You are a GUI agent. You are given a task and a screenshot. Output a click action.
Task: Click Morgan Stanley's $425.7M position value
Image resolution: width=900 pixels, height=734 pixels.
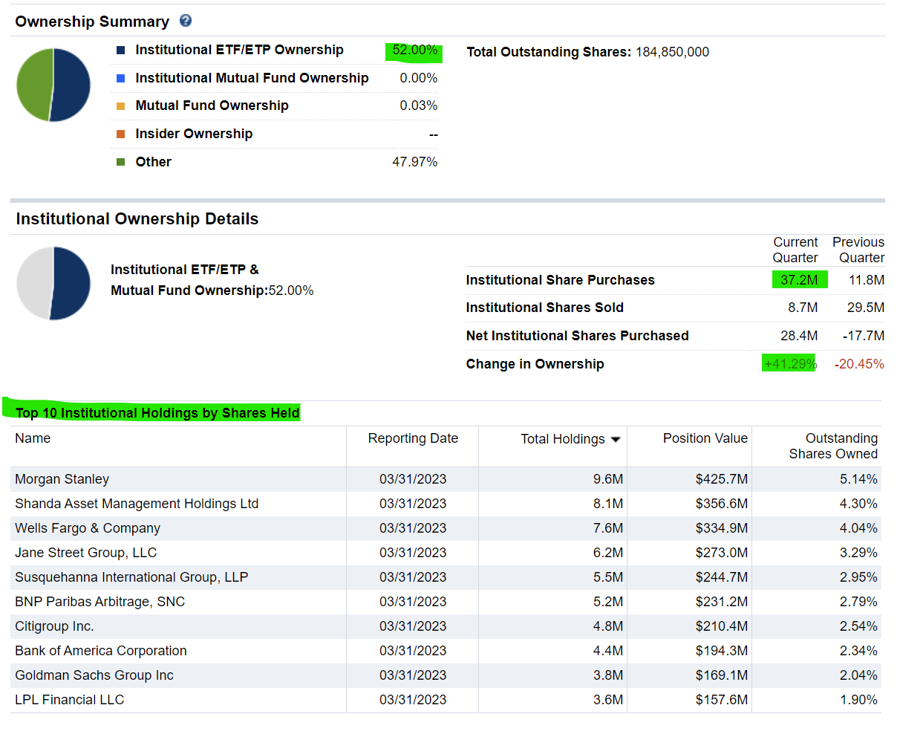pos(722,479)
